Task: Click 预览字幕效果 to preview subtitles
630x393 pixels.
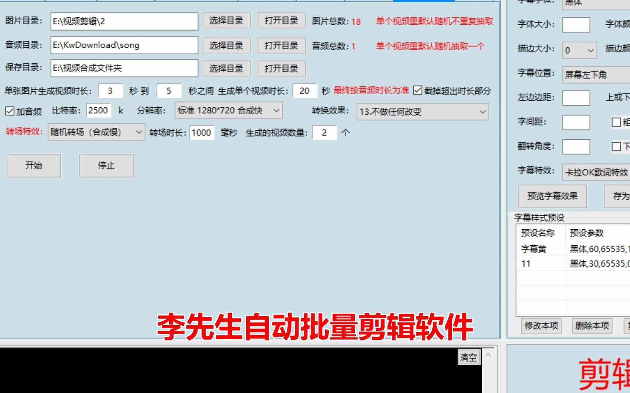Action: (x=552, y=196)
